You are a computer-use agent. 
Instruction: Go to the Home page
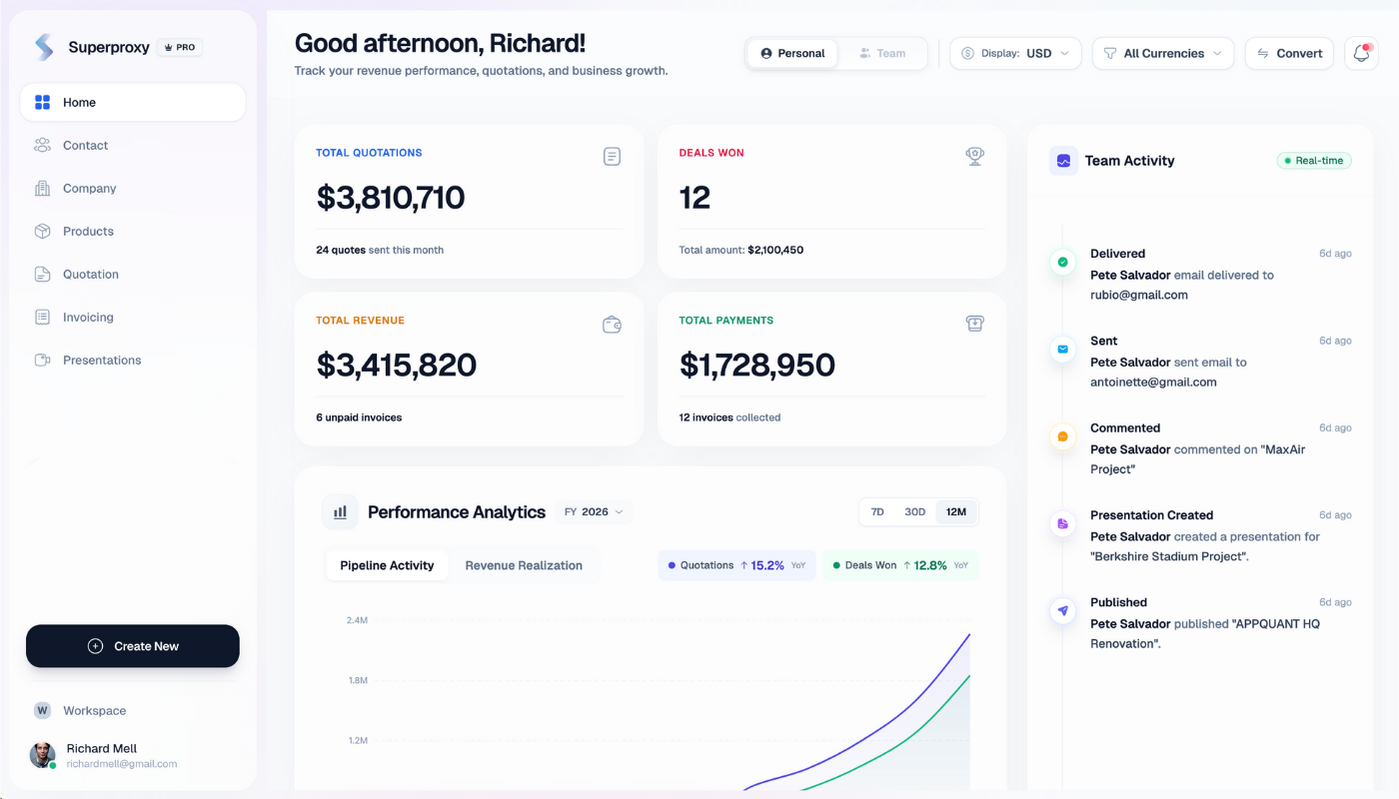133,102
